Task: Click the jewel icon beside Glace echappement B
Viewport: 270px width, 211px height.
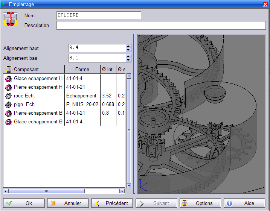Action: [8, 122]
